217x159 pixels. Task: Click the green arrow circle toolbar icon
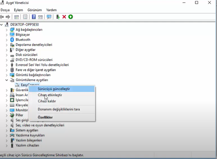coord(71,17)
